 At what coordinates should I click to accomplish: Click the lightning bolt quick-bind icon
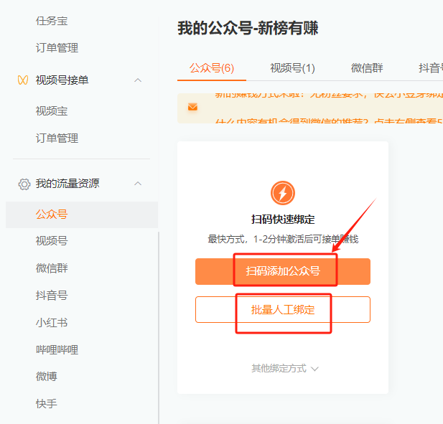282,193
